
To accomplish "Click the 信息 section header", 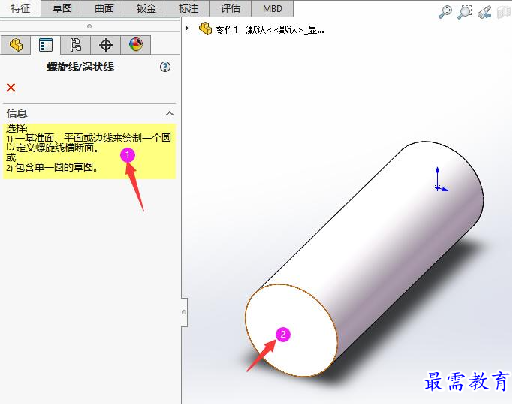I will click(x=89, y=114).
